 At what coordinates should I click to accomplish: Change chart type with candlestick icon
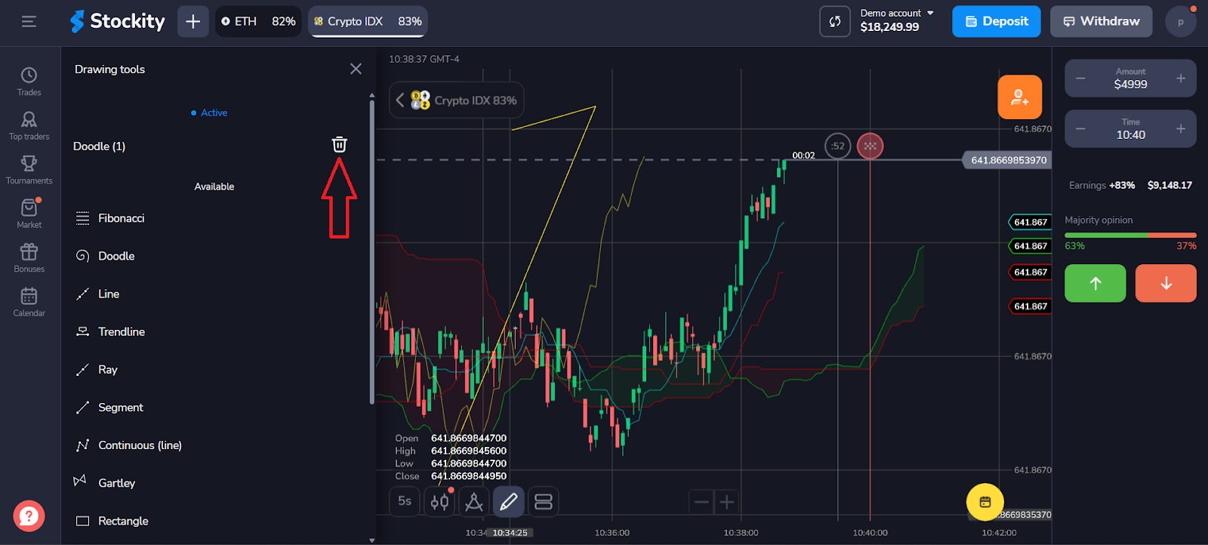coord(439,501)
